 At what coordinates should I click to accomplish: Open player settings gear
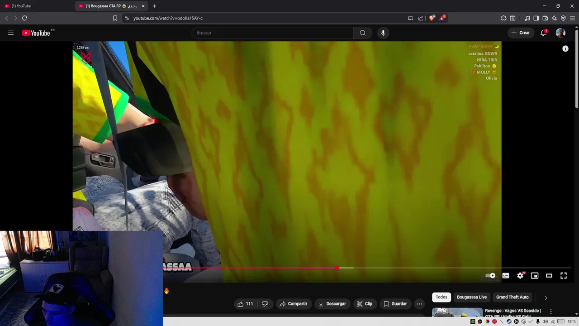[x=520, y=275]
